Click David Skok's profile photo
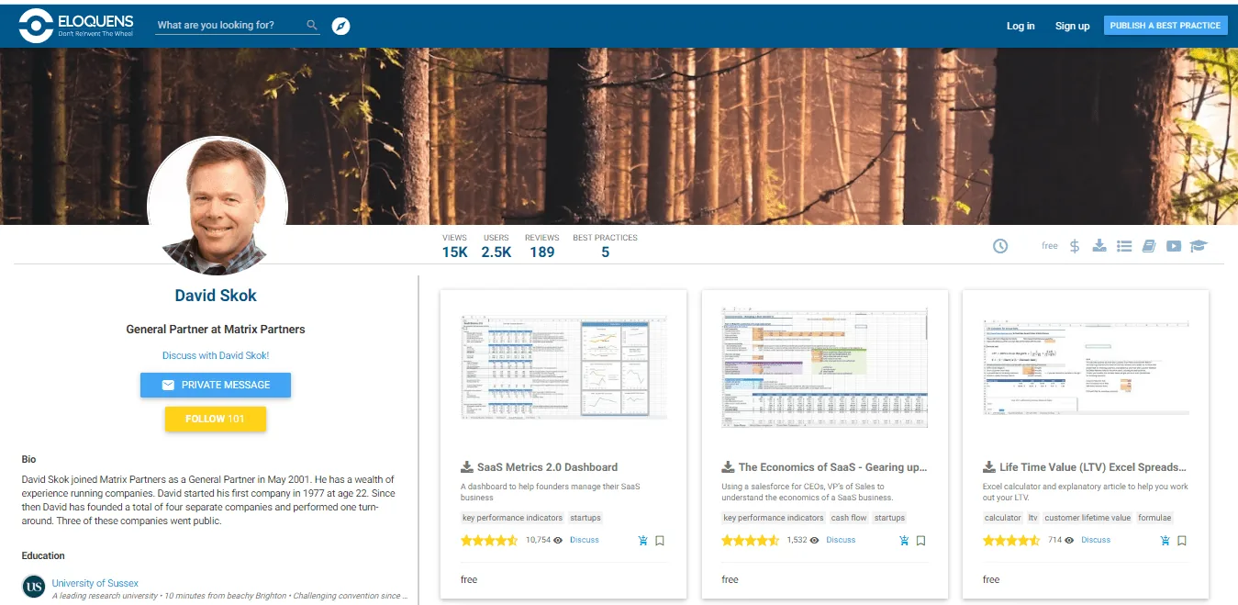The width and height of the screenshot is (1238, 605). tap(217, 207)
